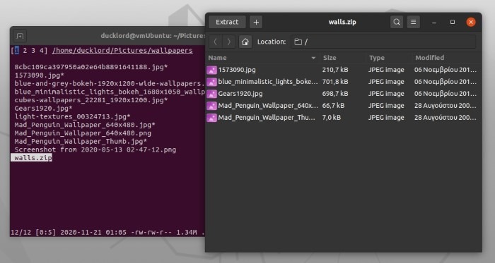The image size is (495, 263).
Task: Select blue_minimalistic_lights_bokeh_1680x1050 file in terminal
Action: (x=110, y=92)
